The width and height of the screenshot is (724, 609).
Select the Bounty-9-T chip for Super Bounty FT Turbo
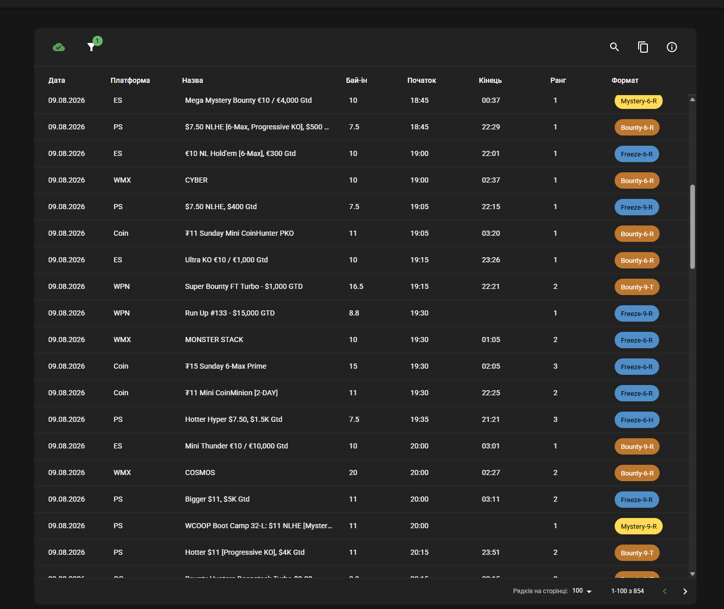[637, 287]
